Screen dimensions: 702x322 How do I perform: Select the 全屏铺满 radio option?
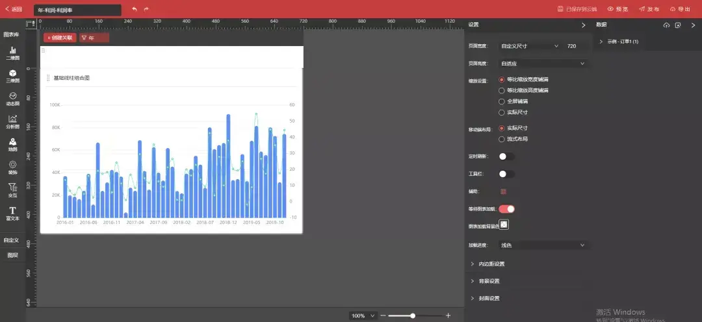click(502, 101)
